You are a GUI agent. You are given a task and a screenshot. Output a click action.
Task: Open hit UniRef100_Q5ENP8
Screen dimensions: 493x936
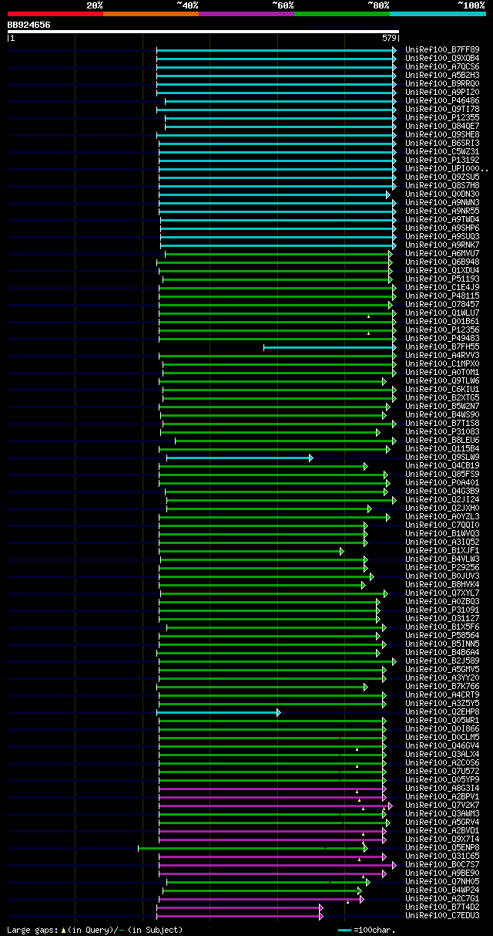(442, 848)
